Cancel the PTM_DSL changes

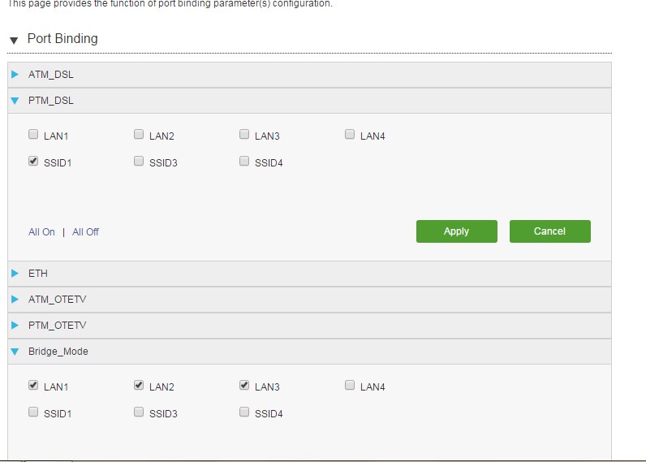550,231
